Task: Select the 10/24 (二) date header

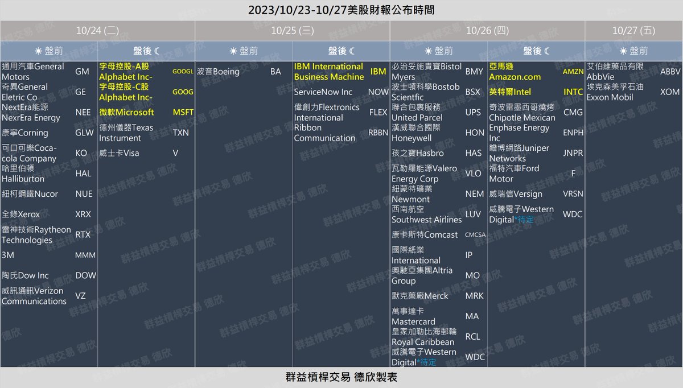Action: pyautogui.click(x=97, y=31)
